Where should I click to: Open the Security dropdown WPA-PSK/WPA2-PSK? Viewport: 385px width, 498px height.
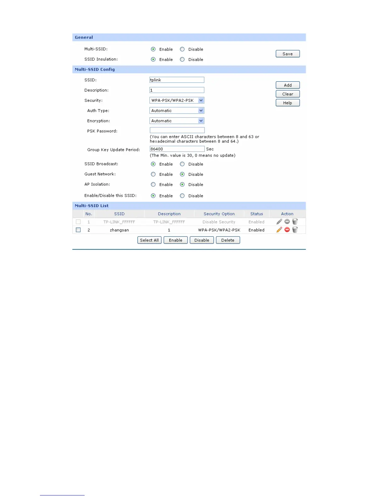click(177, 100)
